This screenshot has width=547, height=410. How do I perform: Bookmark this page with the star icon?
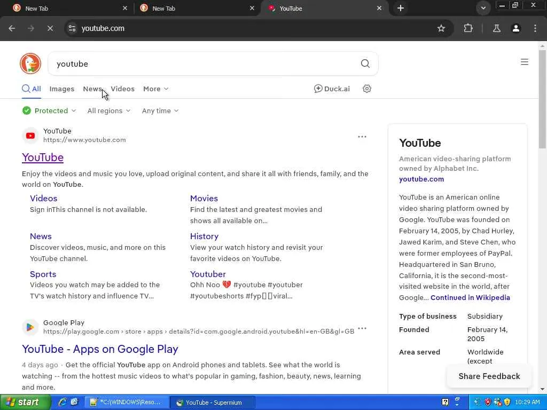[441, 28]
